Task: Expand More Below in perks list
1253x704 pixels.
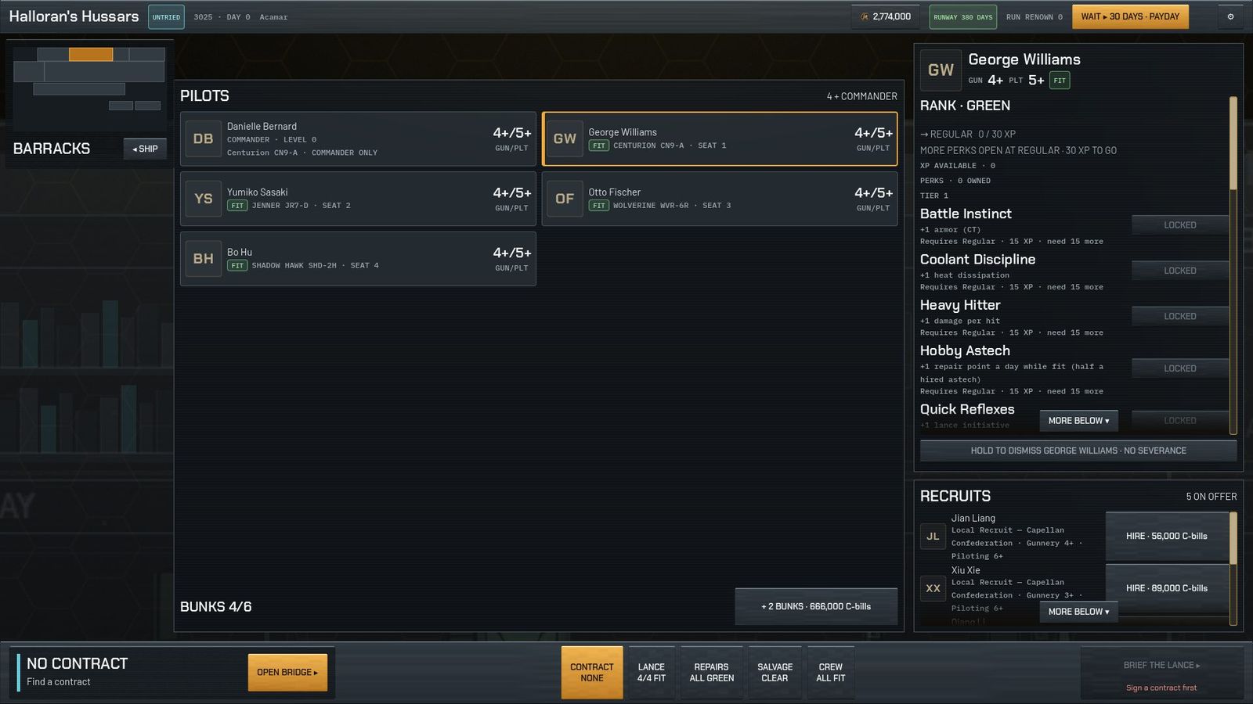Action: point(1078,421)
